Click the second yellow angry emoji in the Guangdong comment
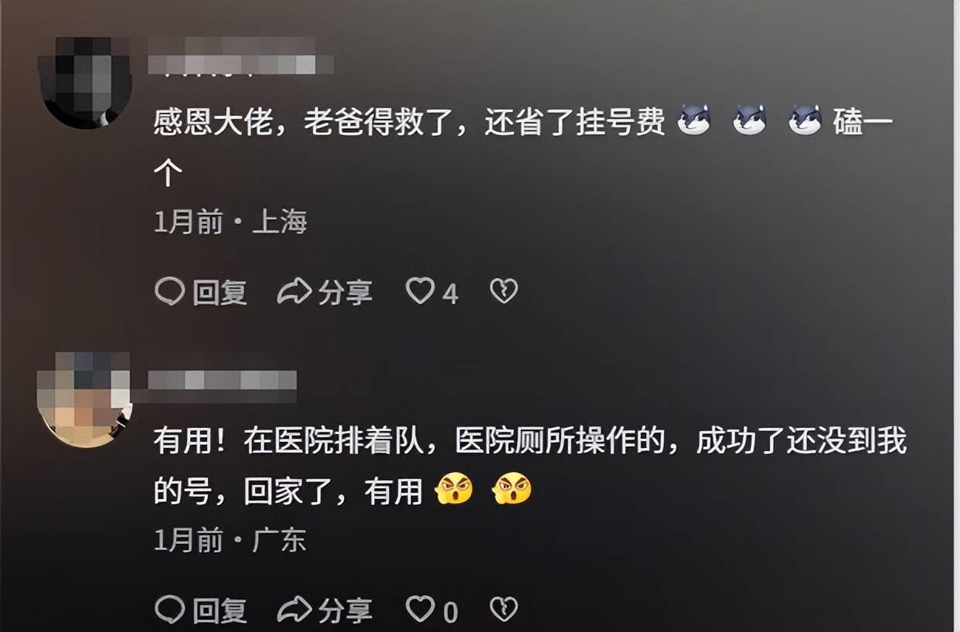Viewport: 960px width, 632px height. point(512,489)
